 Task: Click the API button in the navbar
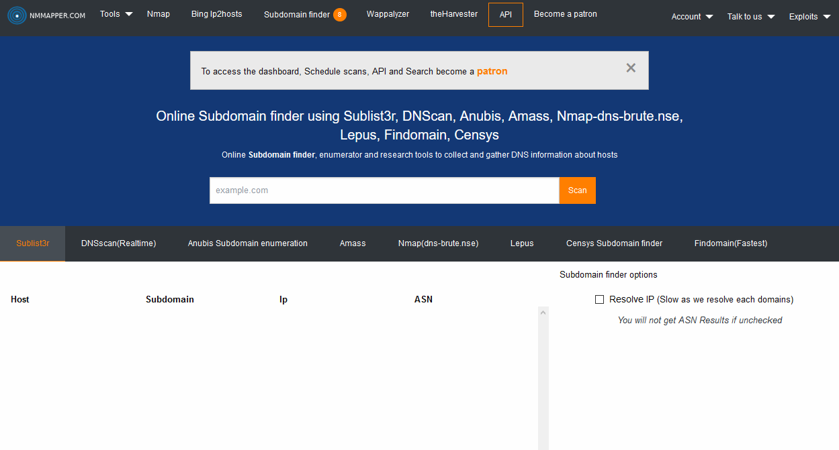pyautogui.click(x=506, y=15)
